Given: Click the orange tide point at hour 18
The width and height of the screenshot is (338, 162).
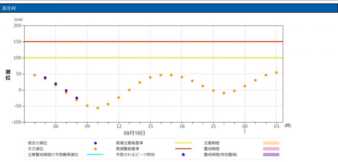Looking at the screenshot, I should pyautogui.click(x=182, y=77).
